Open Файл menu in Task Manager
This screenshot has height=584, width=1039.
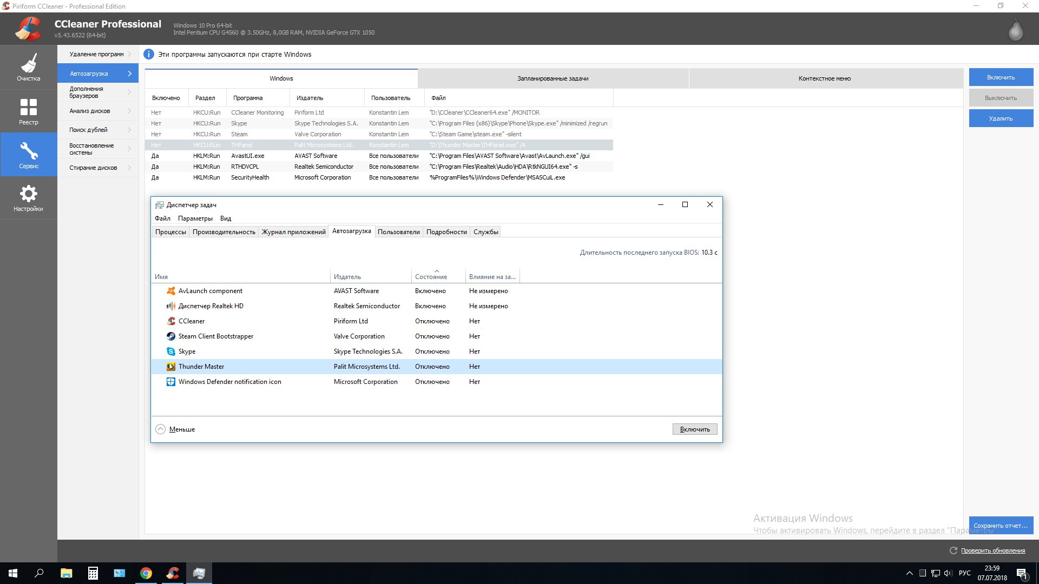point(162,218)
